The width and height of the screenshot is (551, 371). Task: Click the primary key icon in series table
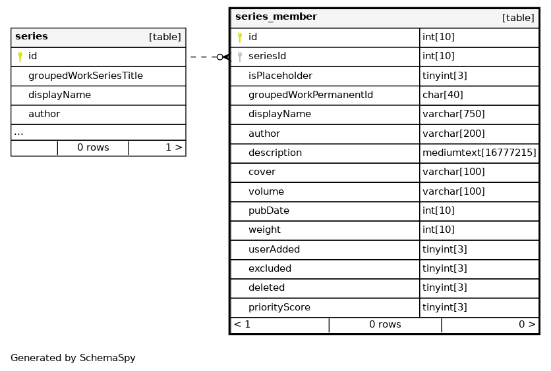(20, 57)
